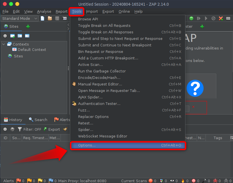Open the File menu
The height and width of the screenshot is (183, 233).
(x=5, y=11)
